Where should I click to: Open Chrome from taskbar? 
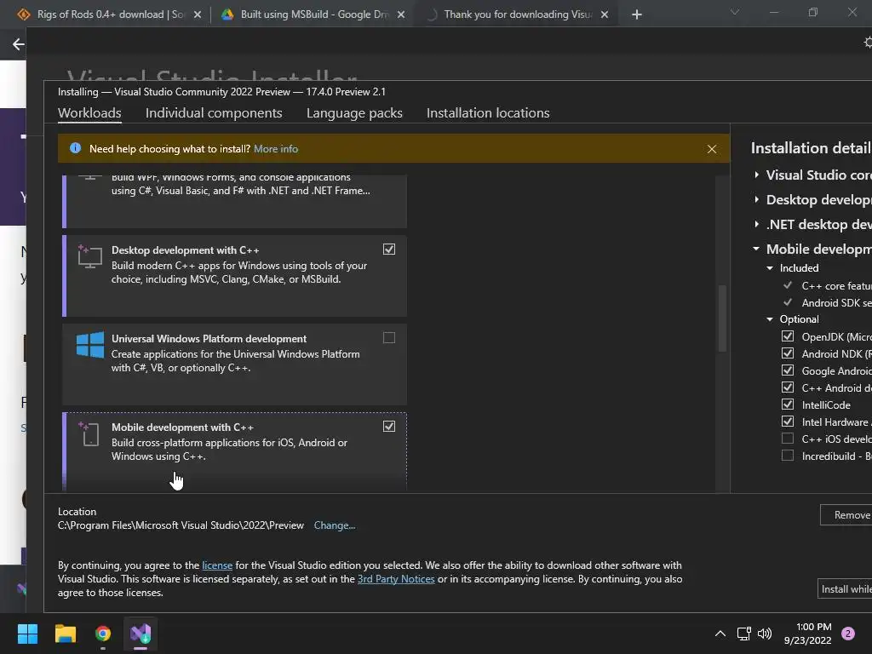pos(103,634)
